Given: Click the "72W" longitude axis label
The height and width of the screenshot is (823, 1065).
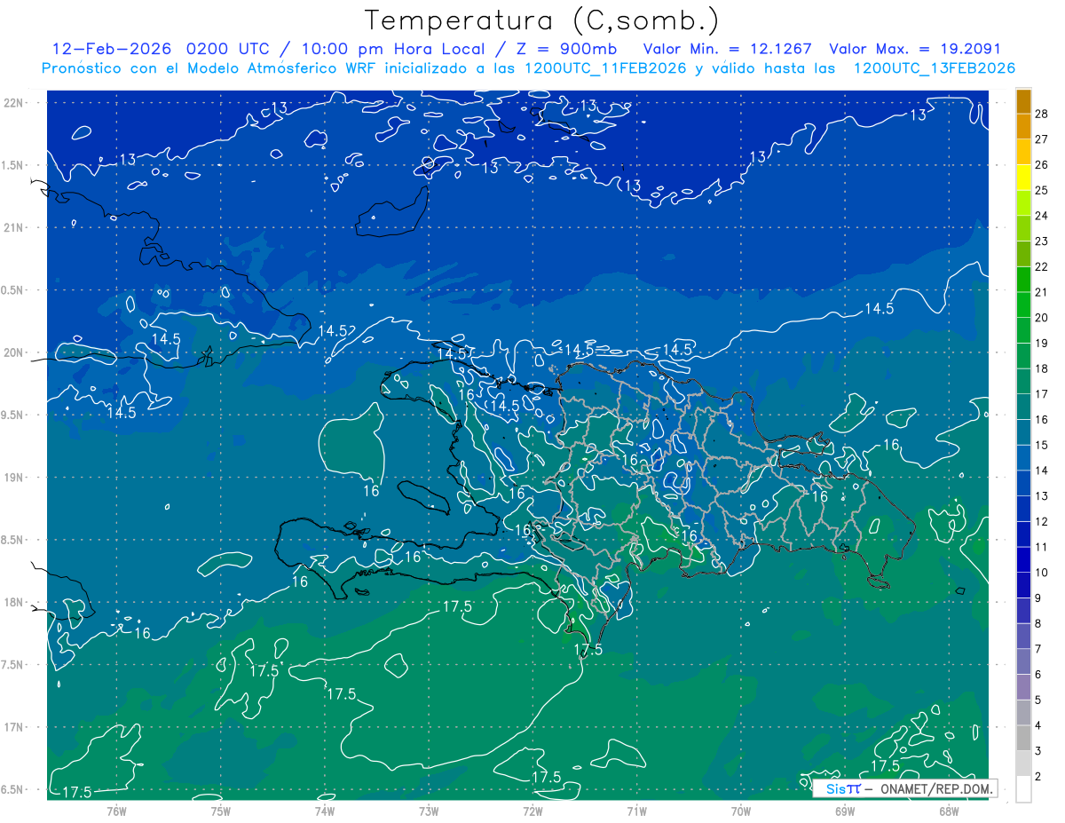Looking at the screenshot, I should 532,811.
